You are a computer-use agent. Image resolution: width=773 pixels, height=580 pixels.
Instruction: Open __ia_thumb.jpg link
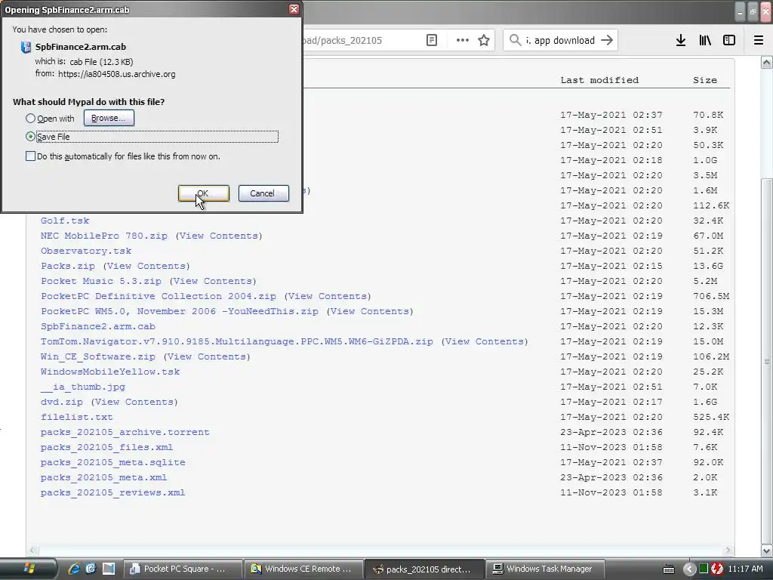click(x=83, y=387)
